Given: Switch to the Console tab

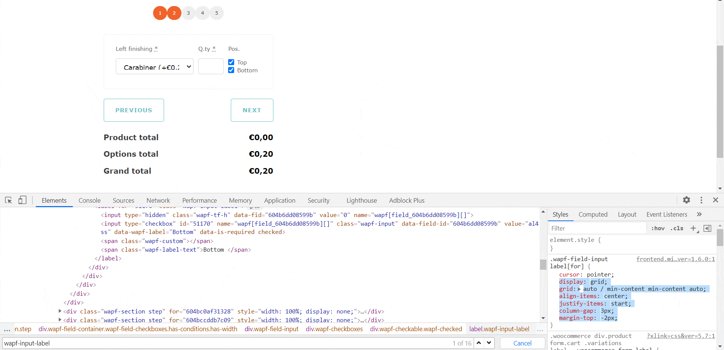Looking at the screenshot, I should (89, 200).
